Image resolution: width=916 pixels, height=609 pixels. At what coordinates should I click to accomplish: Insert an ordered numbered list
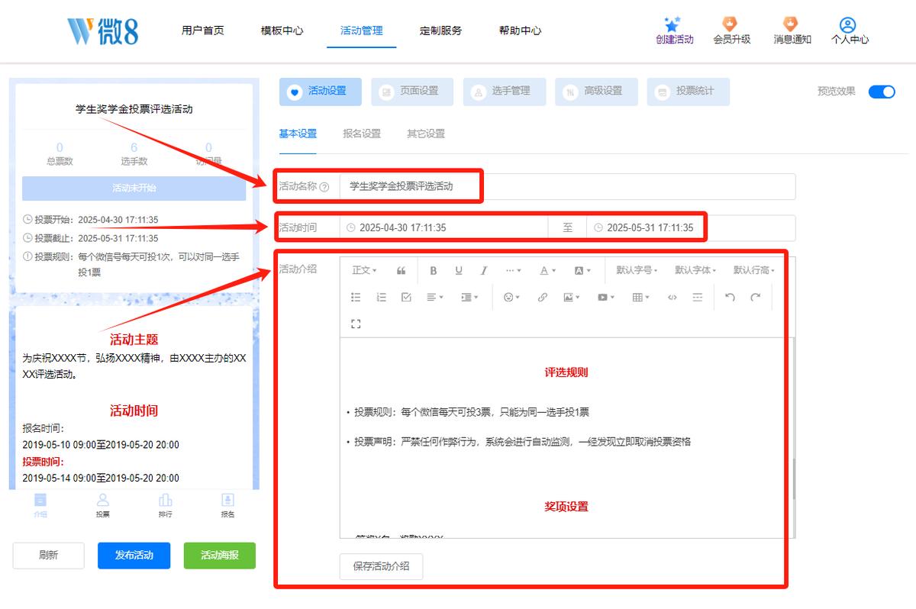click(381, 298)
